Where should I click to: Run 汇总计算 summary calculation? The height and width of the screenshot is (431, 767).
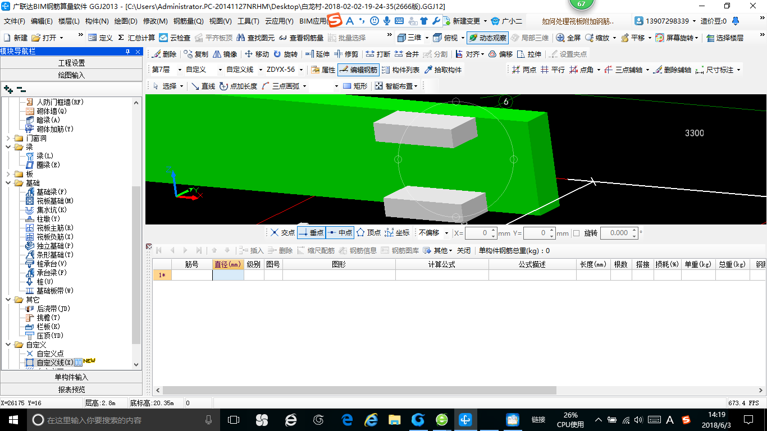[136, 38]
